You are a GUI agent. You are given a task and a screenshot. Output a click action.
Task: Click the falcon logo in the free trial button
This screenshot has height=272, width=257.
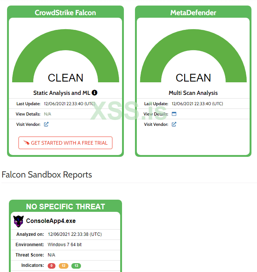(26, 143)
